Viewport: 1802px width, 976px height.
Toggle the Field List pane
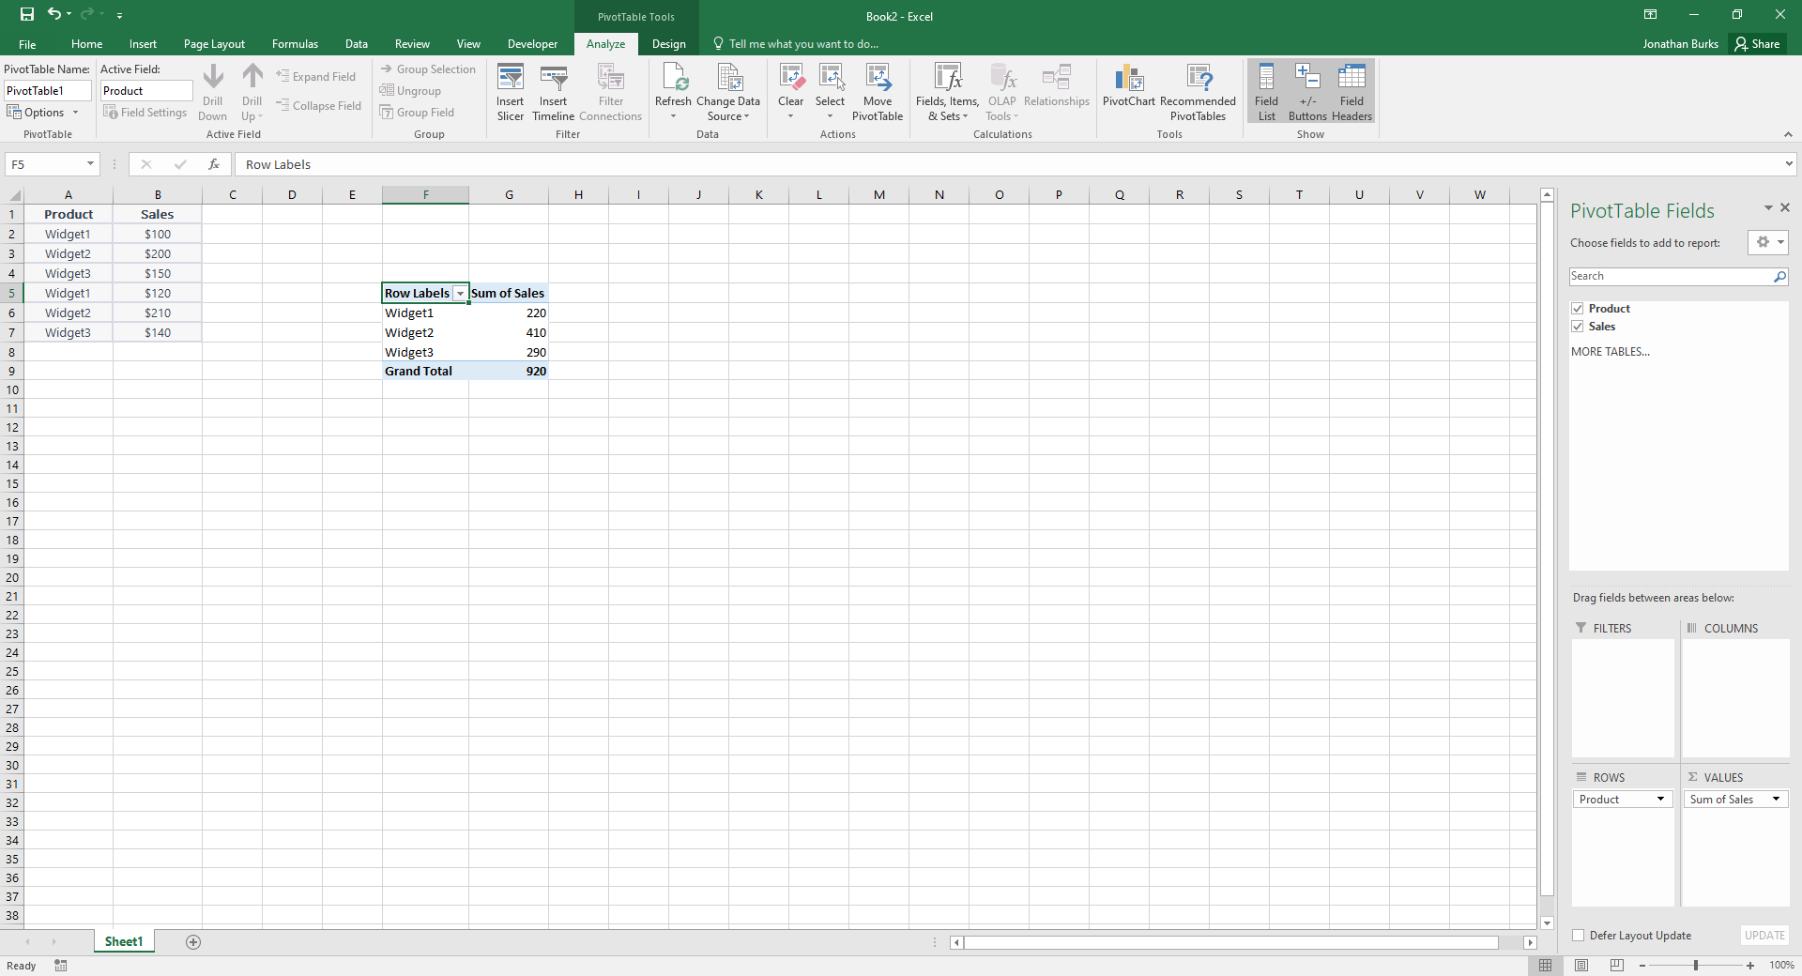pyautogui.click(x=1266, y=91)
